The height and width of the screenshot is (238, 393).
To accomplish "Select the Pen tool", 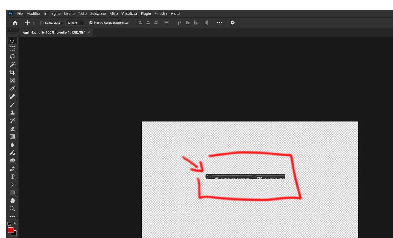I will point(12,169).
